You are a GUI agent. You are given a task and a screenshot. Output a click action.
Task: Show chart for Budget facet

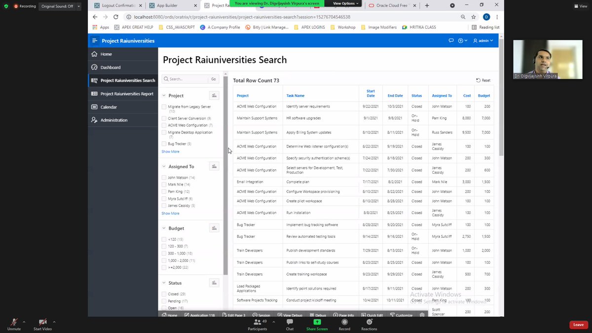point(214,228)
